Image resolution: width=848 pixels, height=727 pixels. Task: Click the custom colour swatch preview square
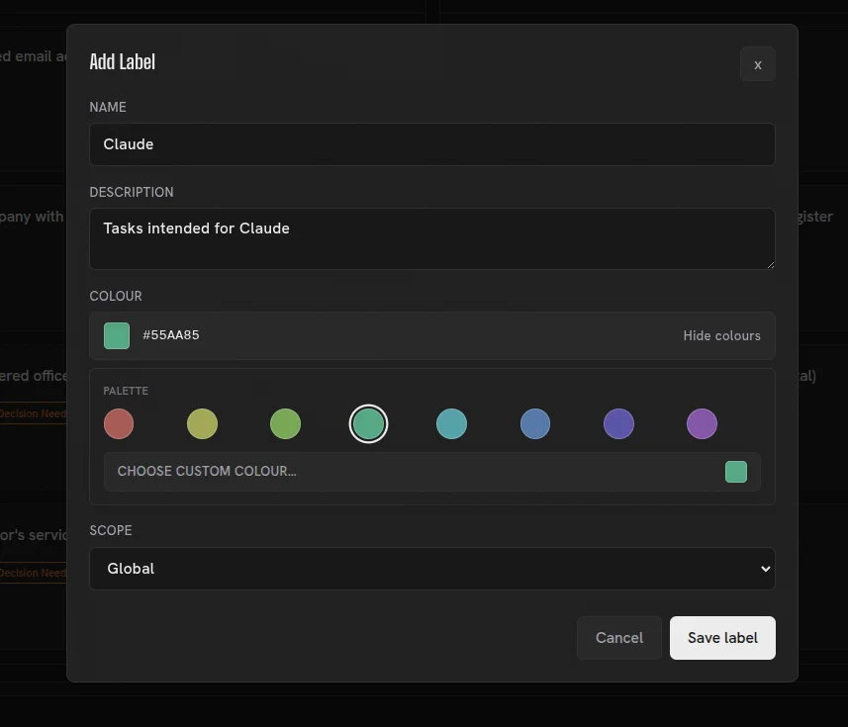(736, 472)
